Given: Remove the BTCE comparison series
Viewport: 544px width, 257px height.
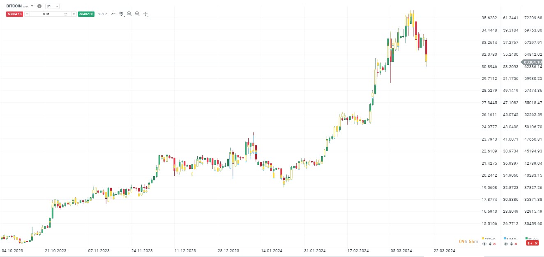Looking at the screenshot, I should coord(516,244).
